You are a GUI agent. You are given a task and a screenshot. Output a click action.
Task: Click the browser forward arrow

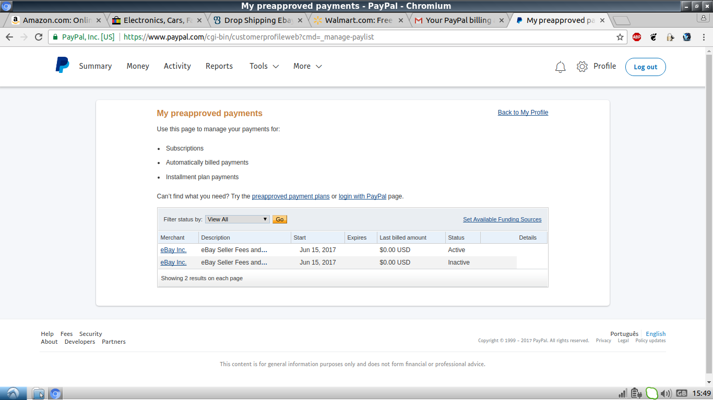pos(24,37)
